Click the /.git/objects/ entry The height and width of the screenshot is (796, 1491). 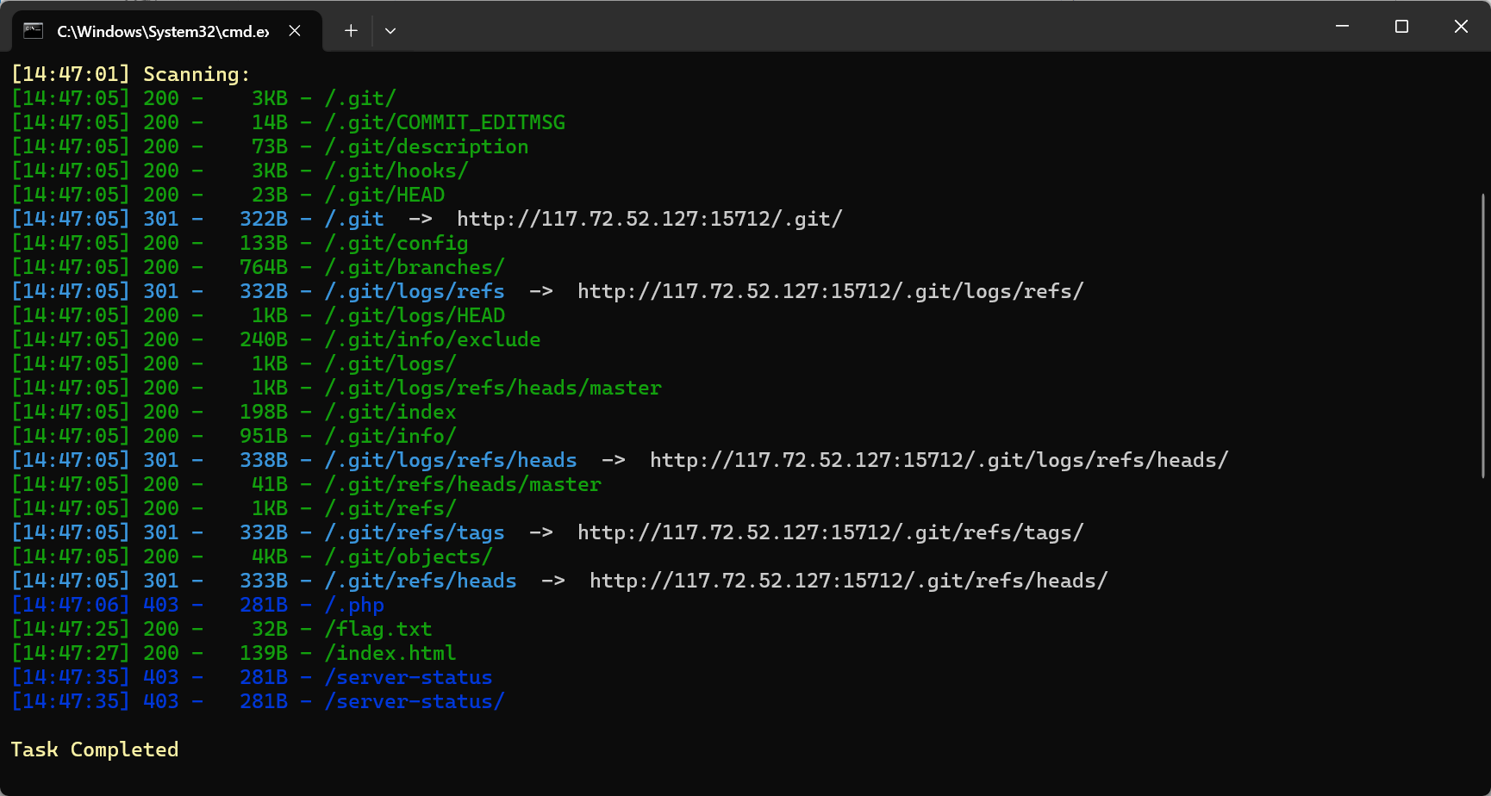[x=409, y=557]
